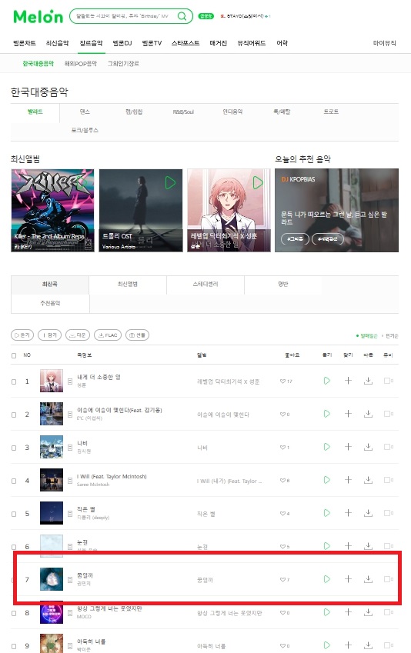Tick checkbox for song number 1
Viewport: 411px width, 653px height.
(14, 381)
